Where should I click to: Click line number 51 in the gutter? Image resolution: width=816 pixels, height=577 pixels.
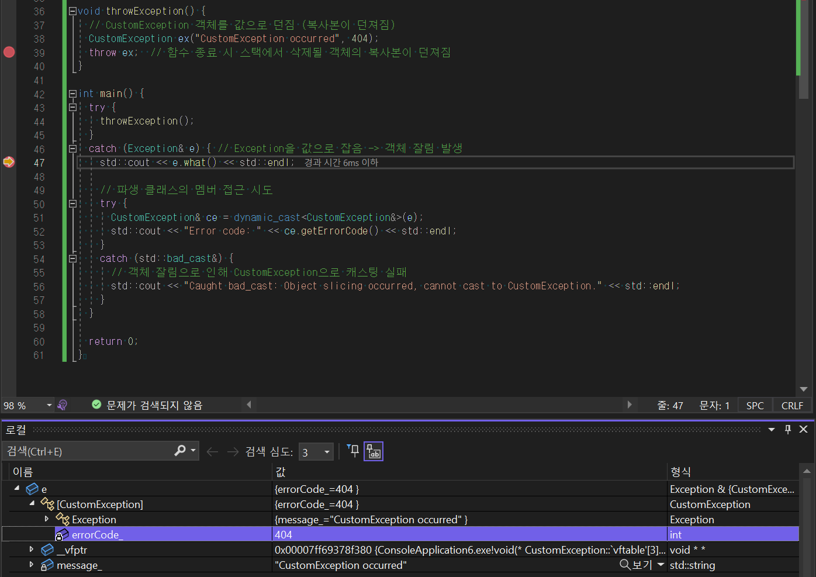(39, 217)
